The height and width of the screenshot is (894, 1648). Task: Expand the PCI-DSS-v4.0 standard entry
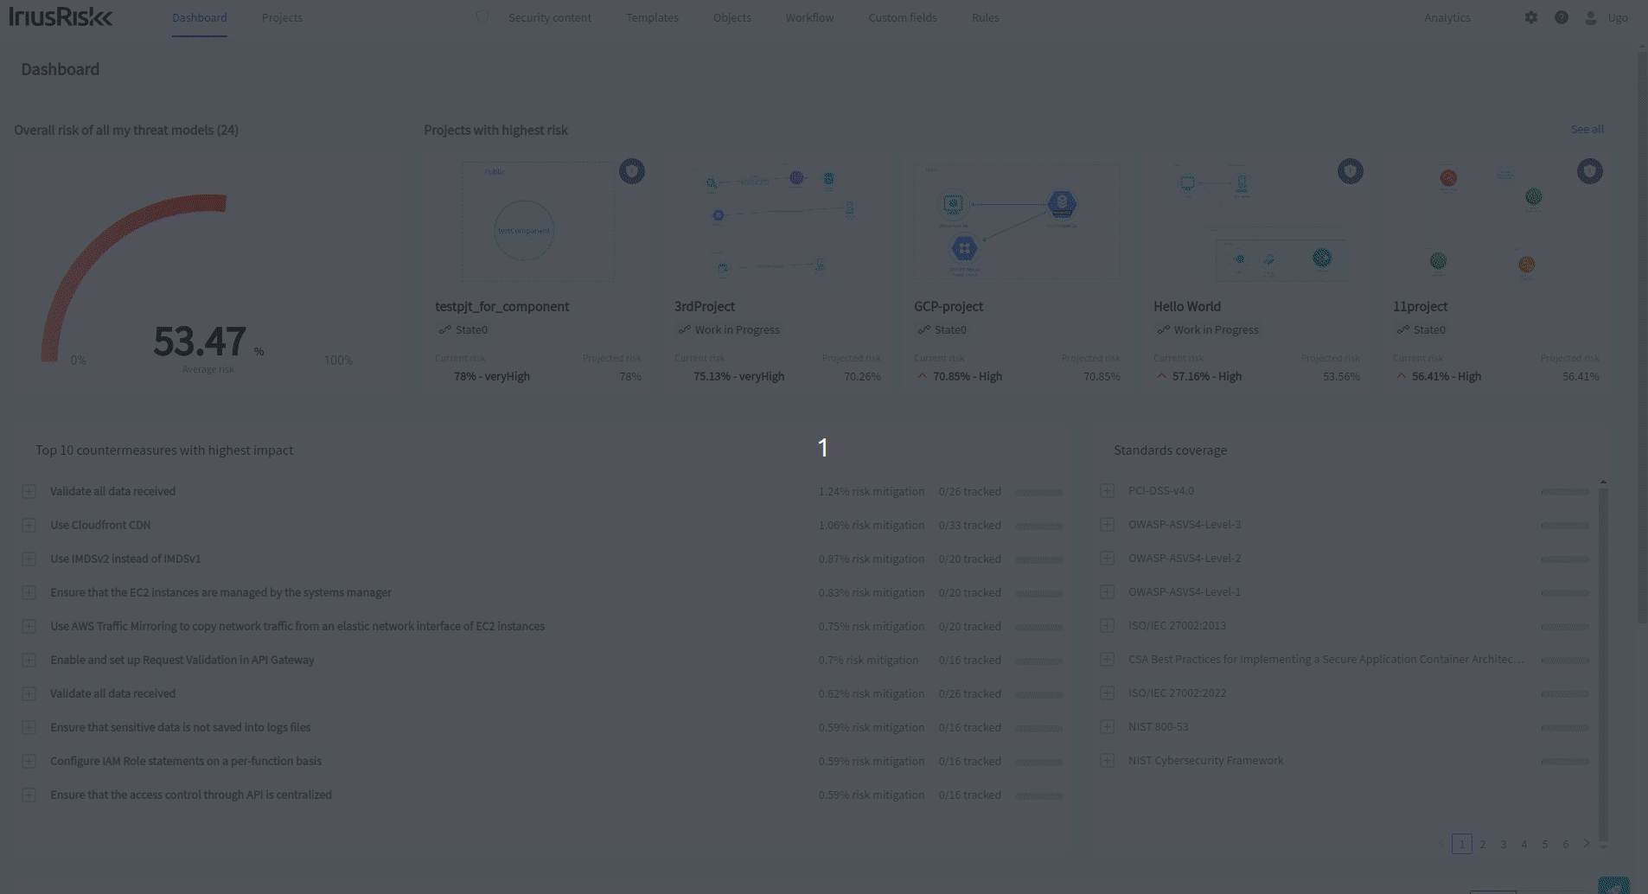[x=1108, y=490]
